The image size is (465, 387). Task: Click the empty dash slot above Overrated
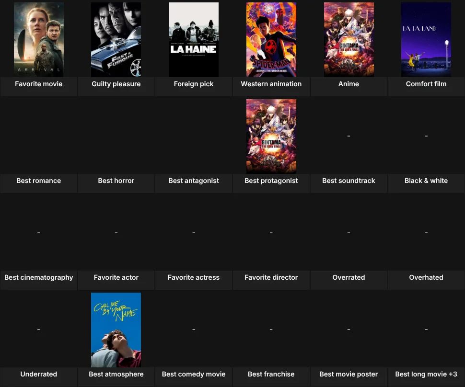349,233
